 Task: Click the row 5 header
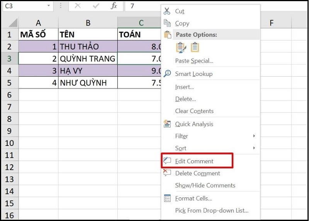tap(9, 83)
